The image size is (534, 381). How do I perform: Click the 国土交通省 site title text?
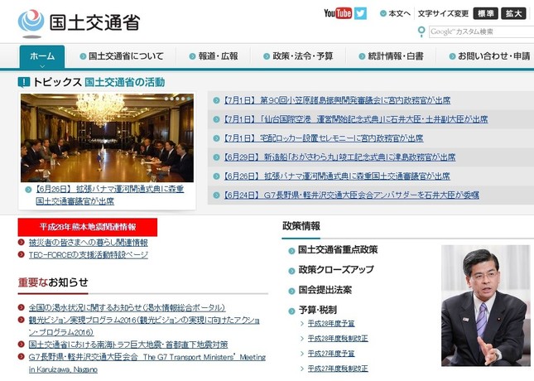click(94, 22)
